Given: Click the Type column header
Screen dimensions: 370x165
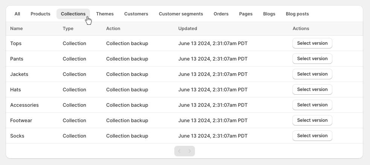Looking at the screenshot, I should tap(68, 29).
